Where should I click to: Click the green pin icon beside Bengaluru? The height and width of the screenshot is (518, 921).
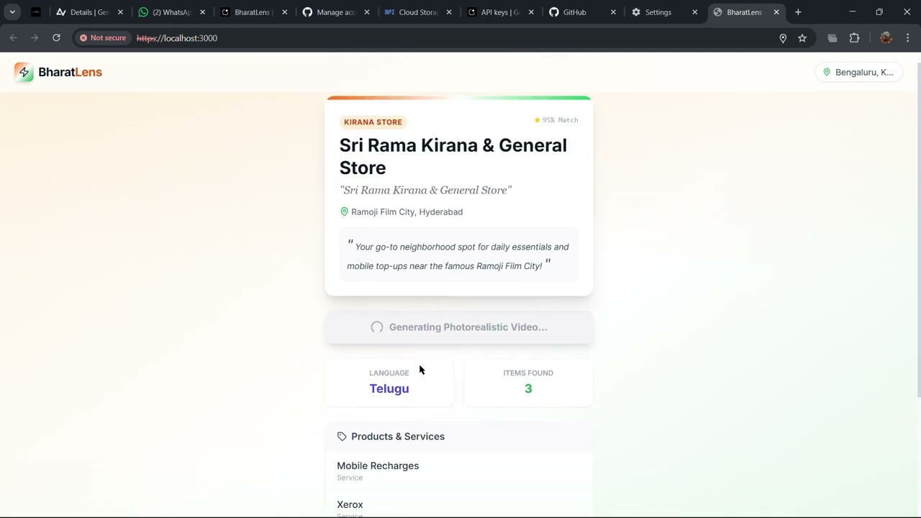point(827,72)
